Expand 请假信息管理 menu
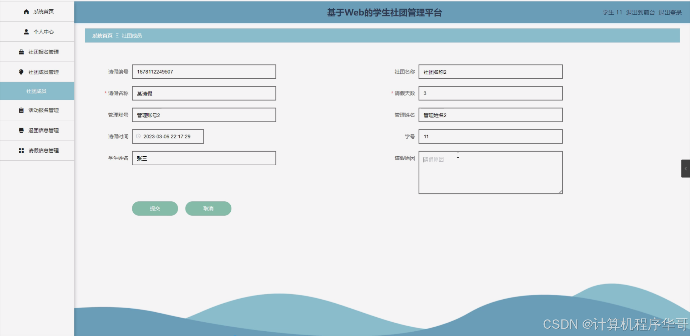Viewport: 690px width, 336px height. coord(37,151)
